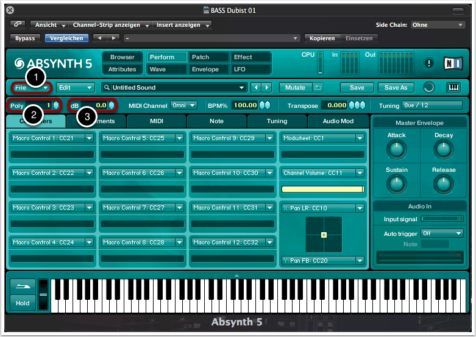Viewport: 476px width, 337px height.
Task: Go to next sound with right arrow
Action: (266, 88)
